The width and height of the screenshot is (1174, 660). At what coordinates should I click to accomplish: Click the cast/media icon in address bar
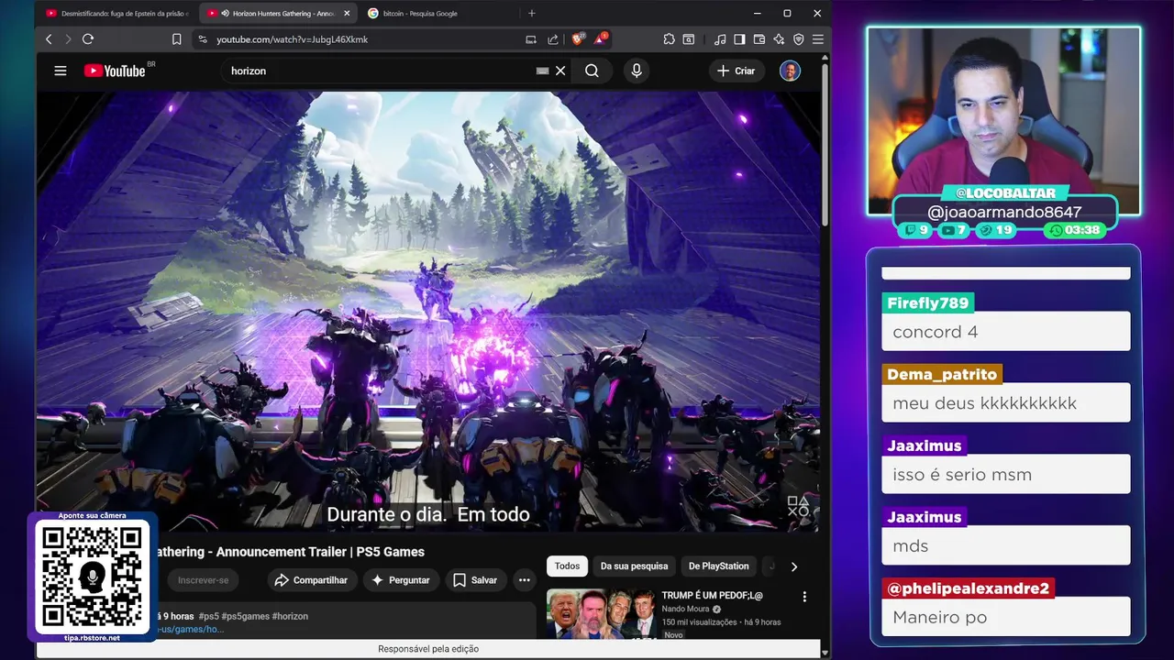click(x=531, y=39)
